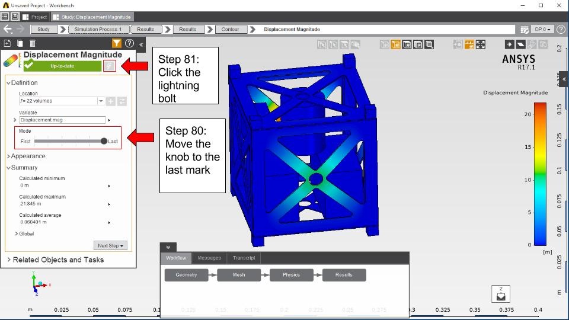Click the lightning bolt update icon
This screenshot has height=320, width=569.
109,66
